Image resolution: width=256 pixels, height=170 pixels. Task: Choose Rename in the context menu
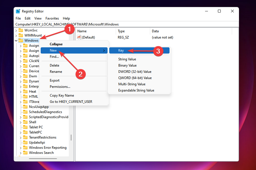tap(74, 72)
